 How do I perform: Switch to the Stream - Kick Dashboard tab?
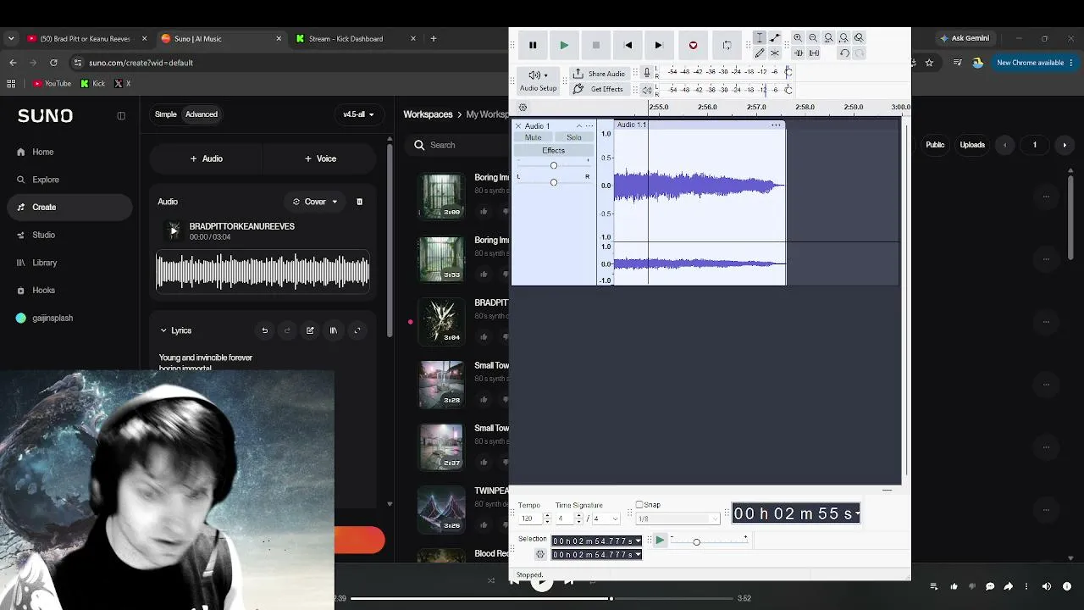(356, 38)
